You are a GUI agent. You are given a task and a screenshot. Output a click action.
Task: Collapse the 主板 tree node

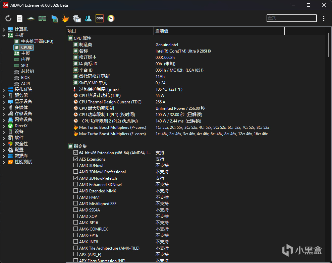[4, 35]
